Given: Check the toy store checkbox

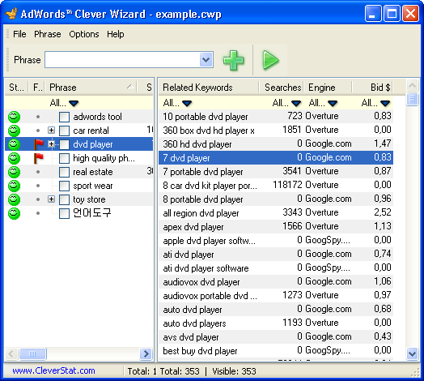Looking at the screenshot, I should pyautogui.click(x=64, y=200).
